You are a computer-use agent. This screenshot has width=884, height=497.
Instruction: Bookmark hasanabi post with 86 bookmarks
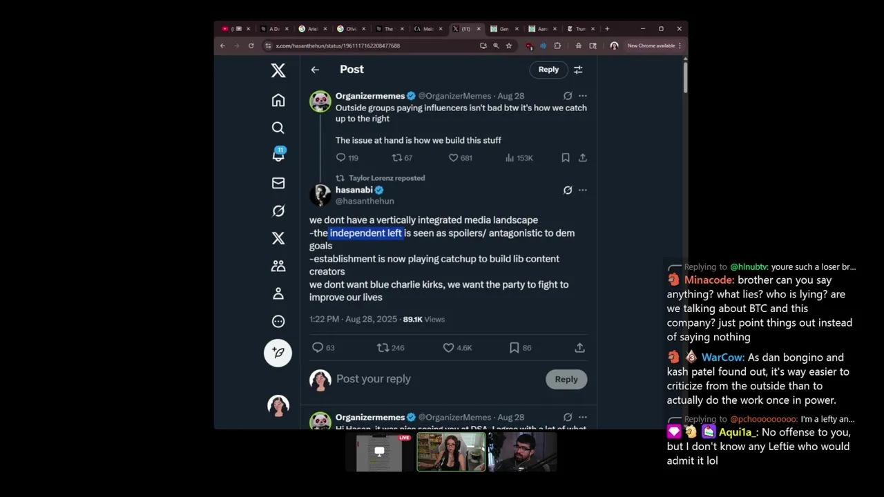pyautogui.click(x=520, y=348)
